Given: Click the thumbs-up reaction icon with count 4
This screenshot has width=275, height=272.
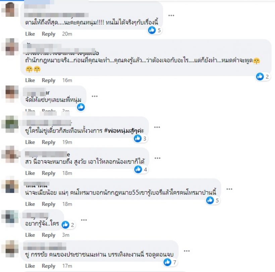Looking at the screenshot, I should point(138,169).
